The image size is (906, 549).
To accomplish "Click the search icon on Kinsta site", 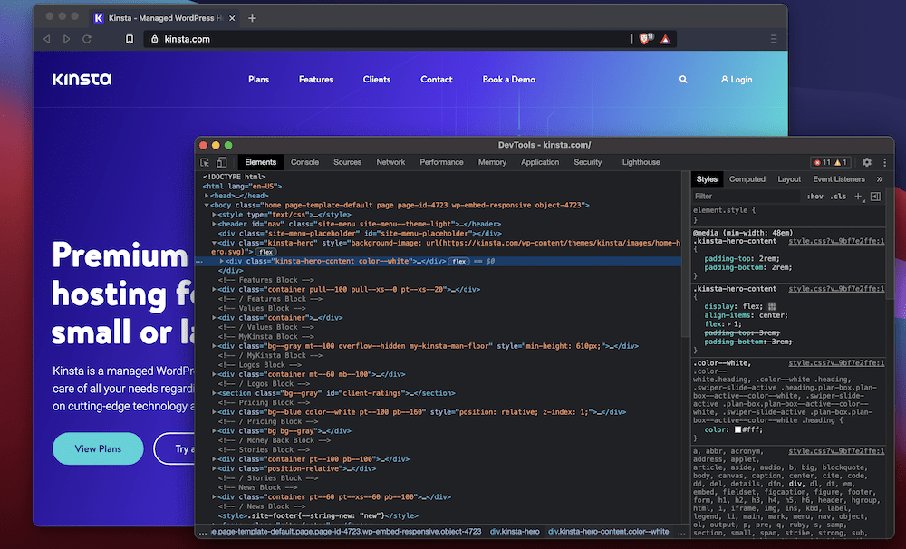I will tap(683, 80).
